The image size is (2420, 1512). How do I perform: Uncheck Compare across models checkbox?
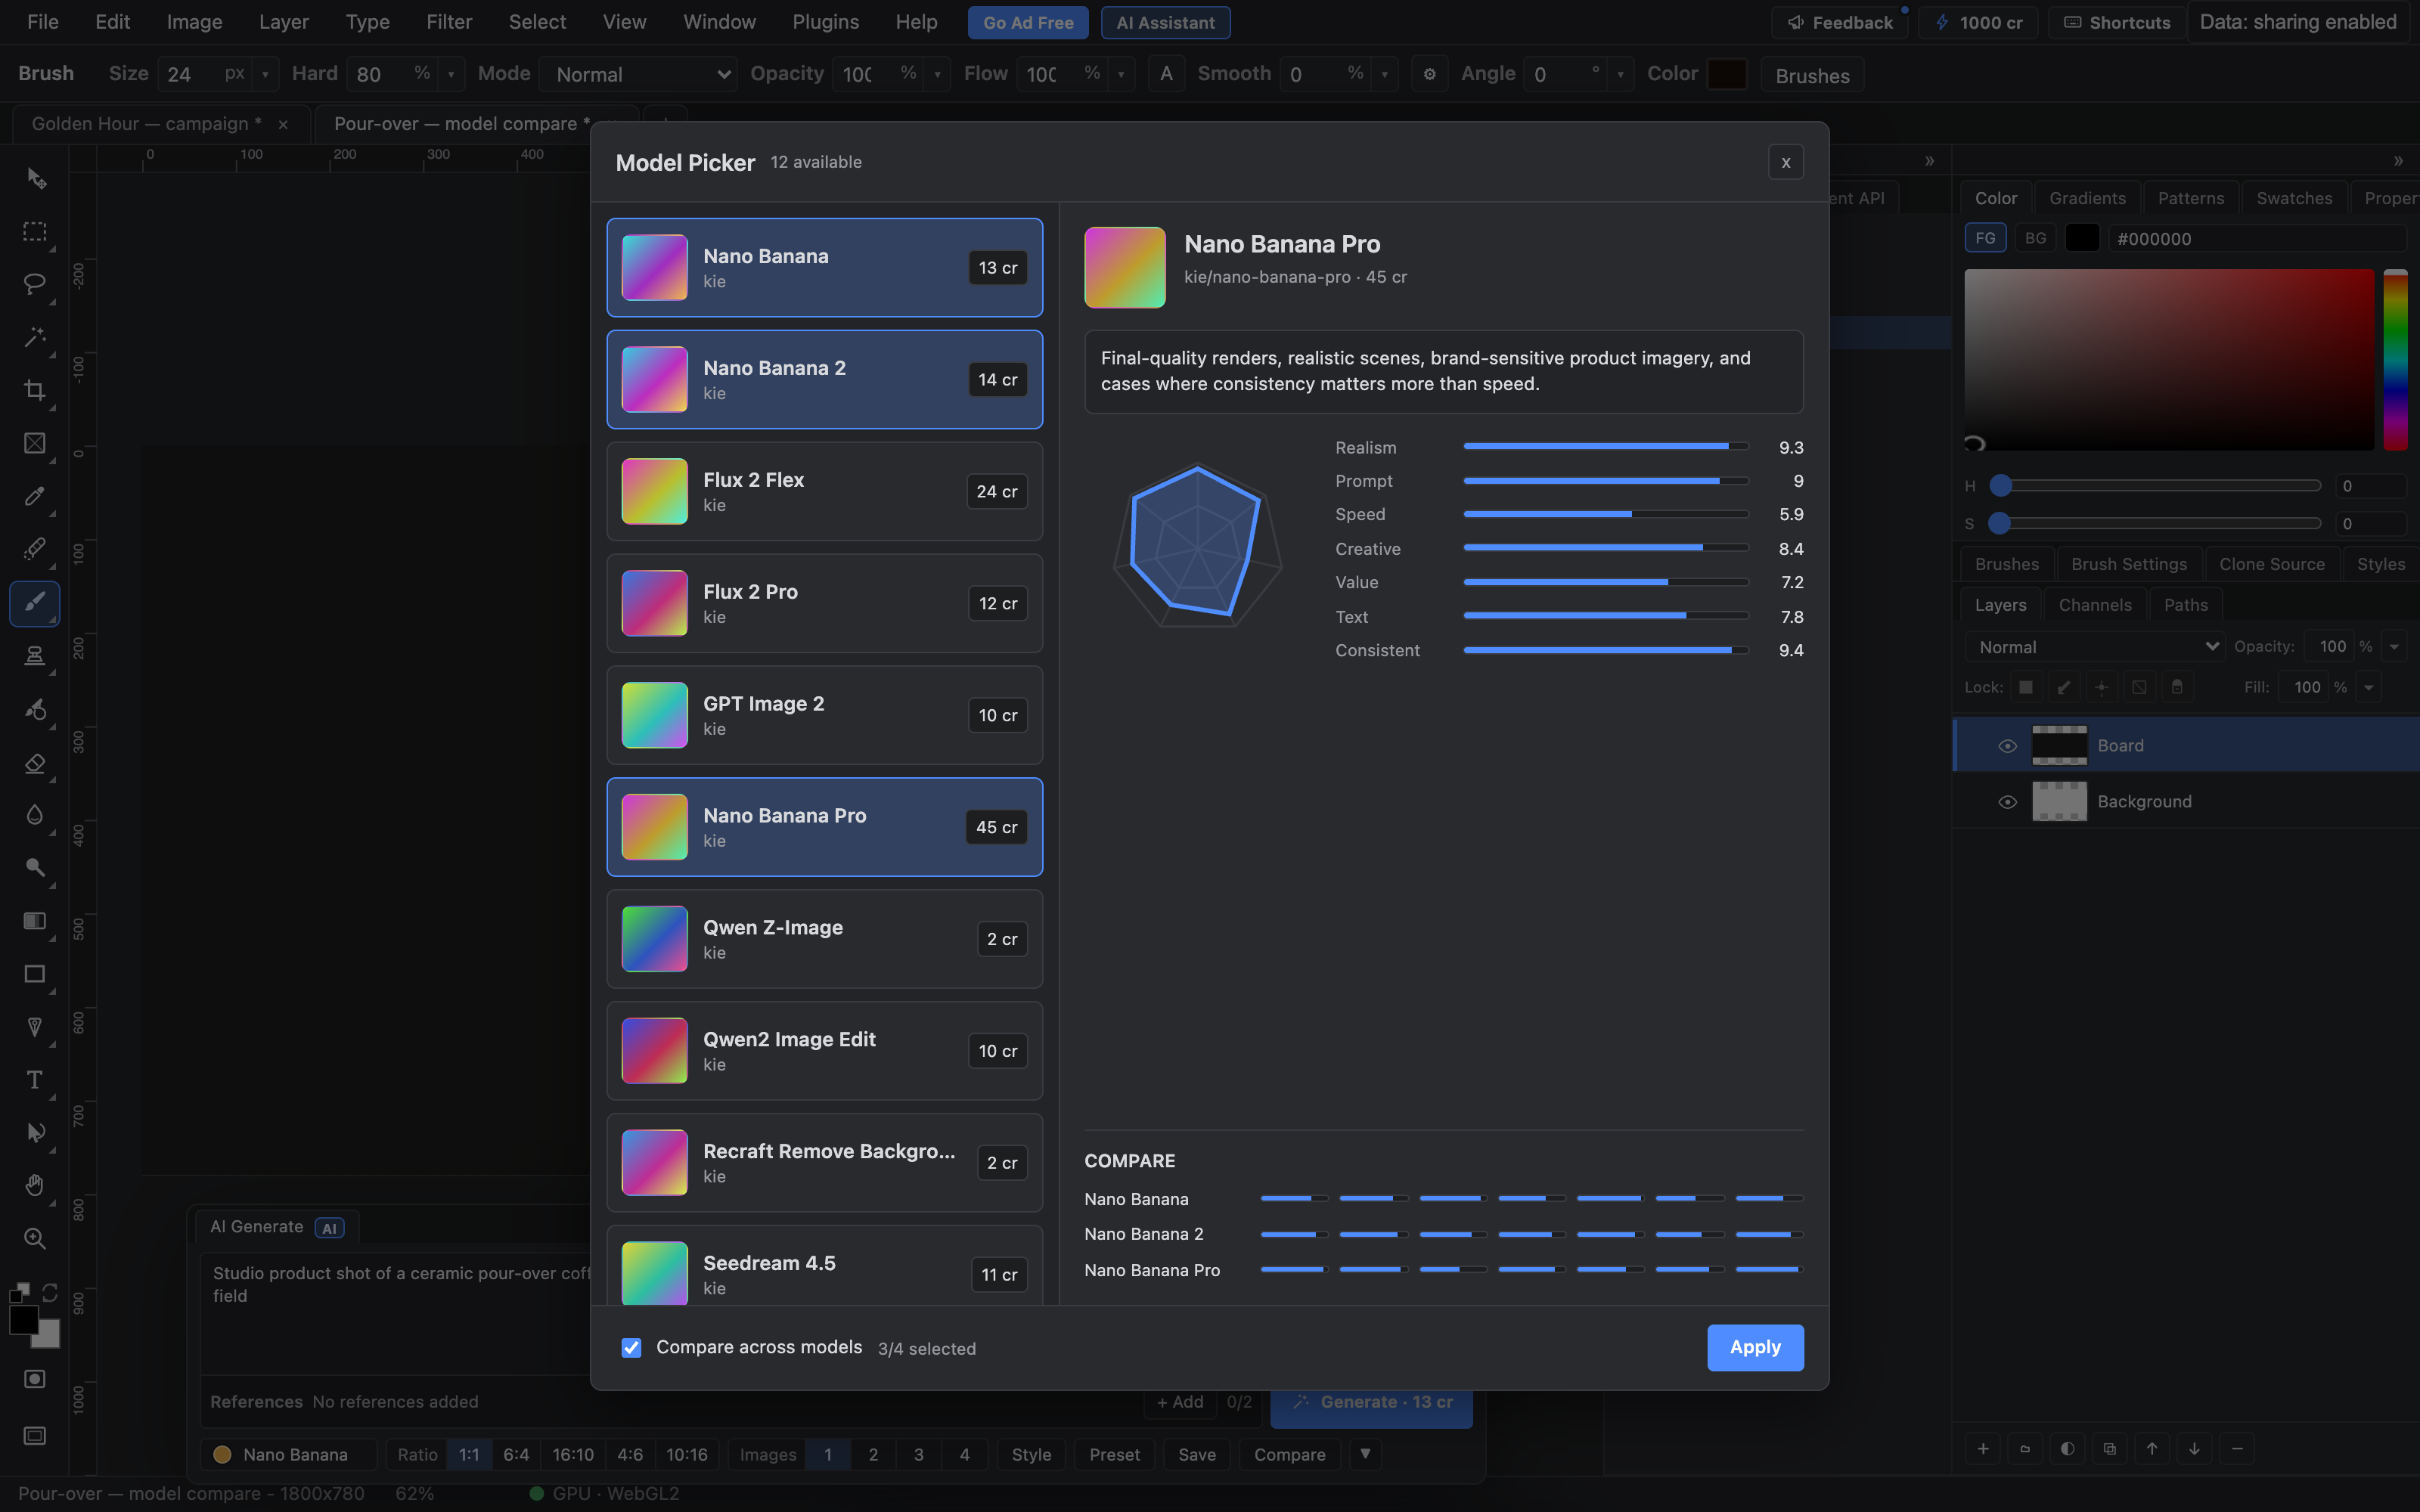point(631,1348)
